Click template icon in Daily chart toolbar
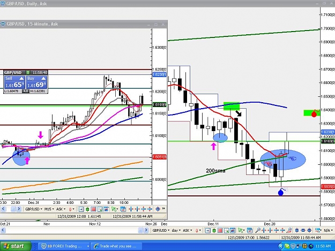Viewport: 335px width, 251px height. point(233,230)
